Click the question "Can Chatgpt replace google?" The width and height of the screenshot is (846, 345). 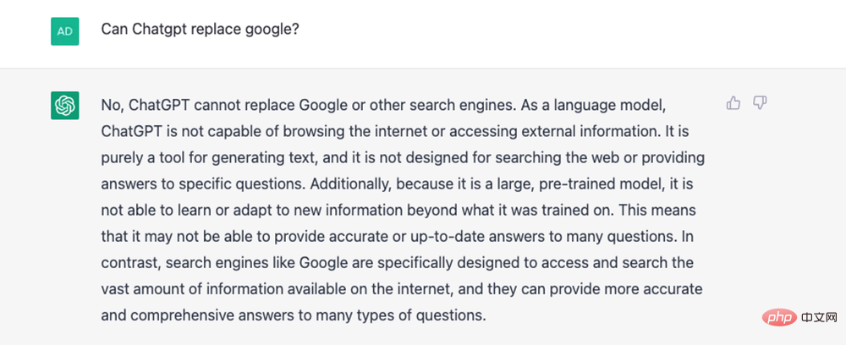coord(201,30)
